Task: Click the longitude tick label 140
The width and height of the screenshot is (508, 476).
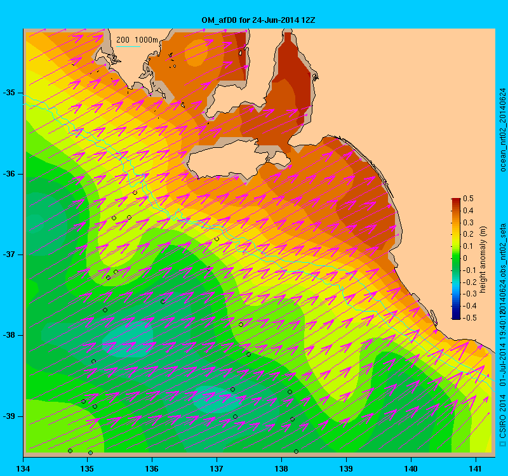Action: (x=411, y=468)
